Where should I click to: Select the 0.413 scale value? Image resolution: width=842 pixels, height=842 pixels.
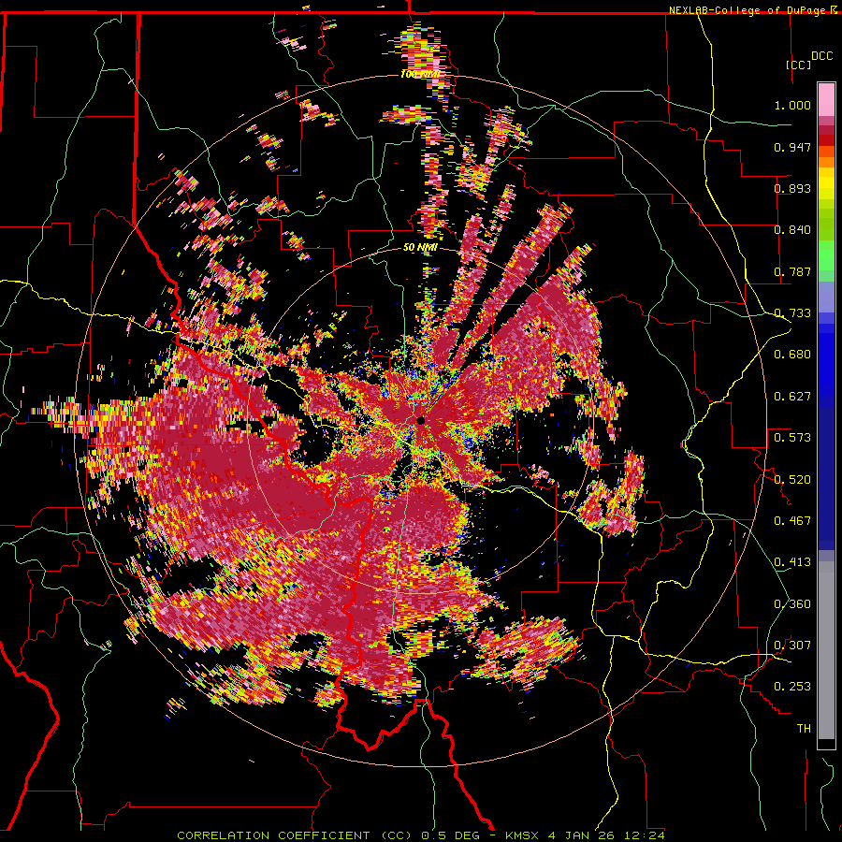(x=792, y=562)
